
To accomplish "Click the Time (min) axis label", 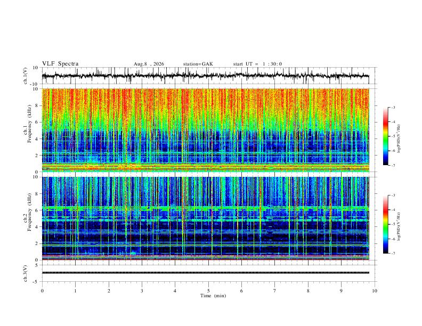I will tap(213, 296).
